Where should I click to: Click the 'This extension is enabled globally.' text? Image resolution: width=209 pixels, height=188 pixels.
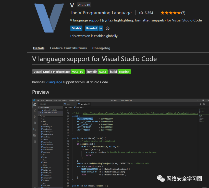click(x=94, y=36)
